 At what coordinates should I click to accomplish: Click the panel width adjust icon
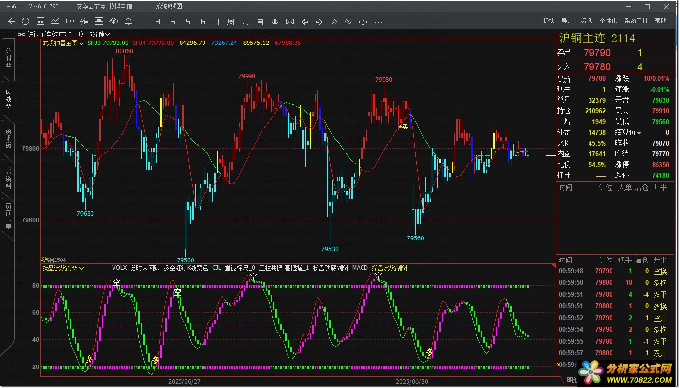[x=363, y=21]
